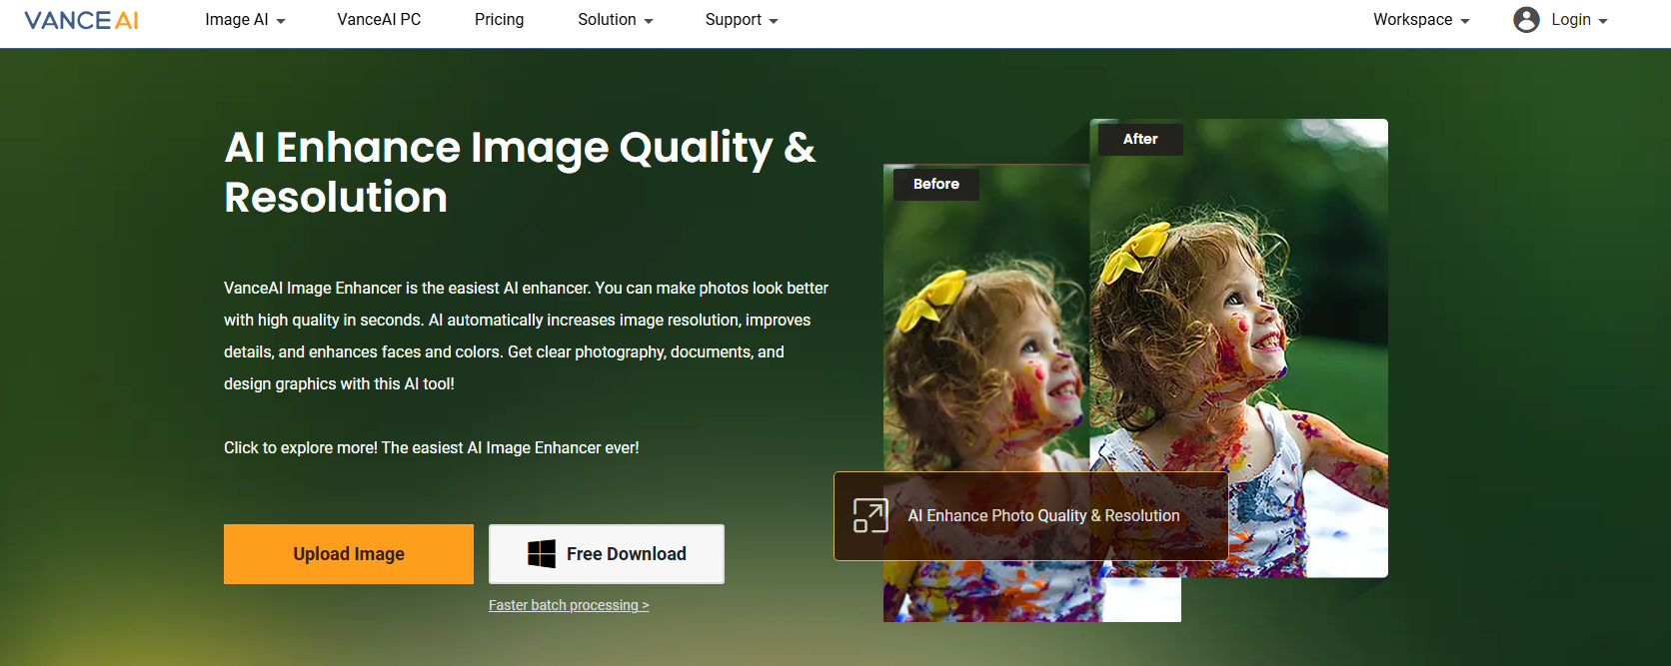This screenshot has height=666, width=1671.
Task: Click the expand-resolution icon in feature card
Action: [870, 515]
